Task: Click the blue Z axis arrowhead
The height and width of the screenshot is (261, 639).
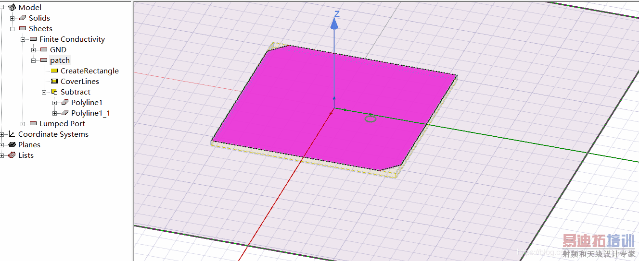Action: click(334, 23)
